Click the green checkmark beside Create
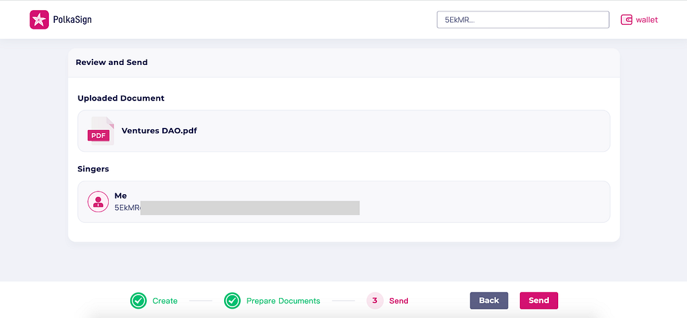This screenshot has width=687, height=318. pos(138,301)
